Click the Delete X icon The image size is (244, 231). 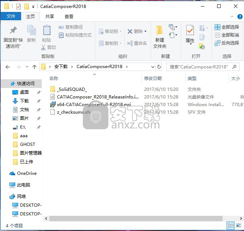(x=130, y=31)
